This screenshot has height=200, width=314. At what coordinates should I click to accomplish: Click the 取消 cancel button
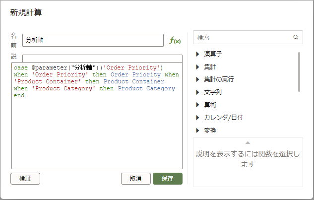[136, 179]
